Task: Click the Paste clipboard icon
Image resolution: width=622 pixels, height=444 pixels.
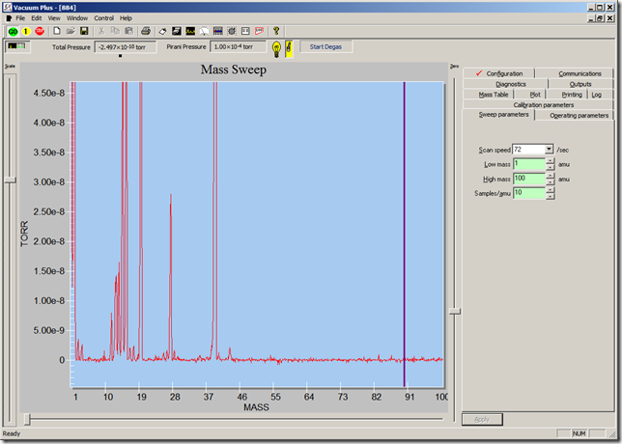Action: click(x=128, y=31)
